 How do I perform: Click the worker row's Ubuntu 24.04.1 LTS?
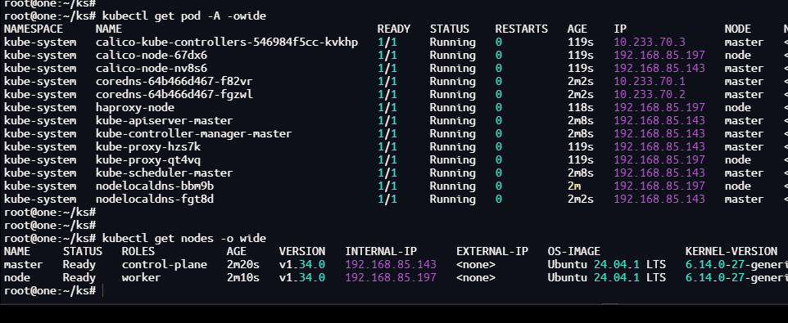pyautogui.click(x=607, y=278)
